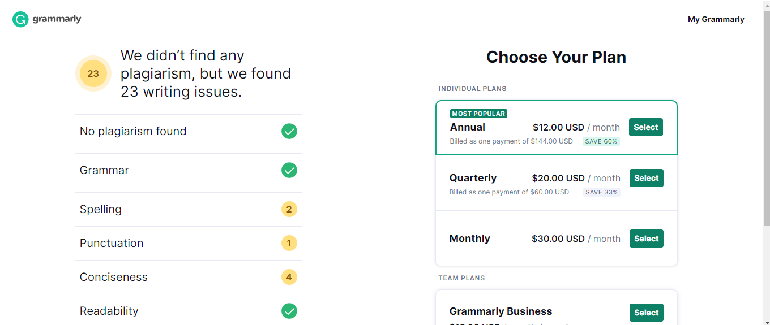Click the Readability category label

[x=109, y=311]
